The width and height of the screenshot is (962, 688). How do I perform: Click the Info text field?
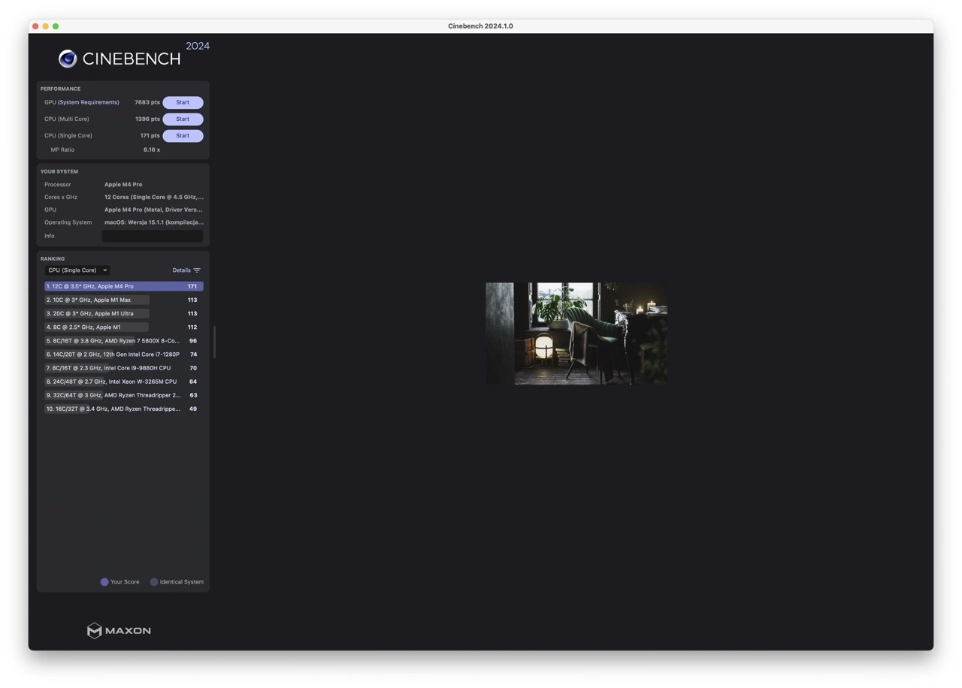153,236
